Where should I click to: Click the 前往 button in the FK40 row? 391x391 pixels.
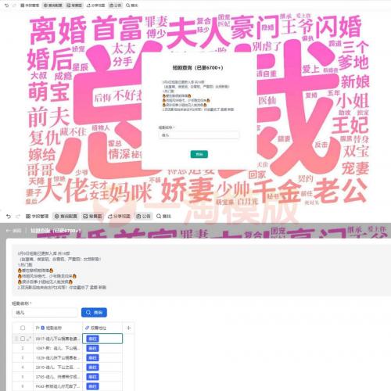pyautogui.click(x=92, y=386)
